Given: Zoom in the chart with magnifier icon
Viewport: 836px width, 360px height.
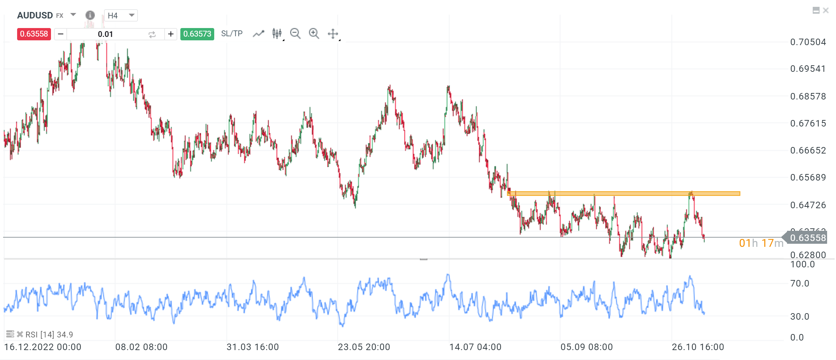Looking at the screenshot, I should (x=314, y=33).
